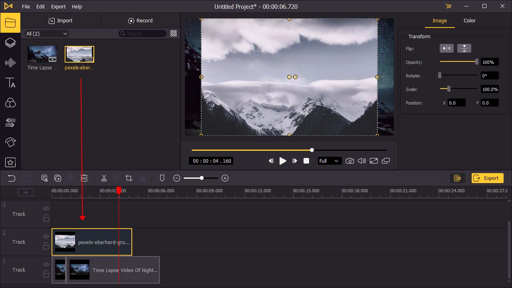Detach the preview window icon
This screenshot has width=512, height=288.
pos(386,161)
